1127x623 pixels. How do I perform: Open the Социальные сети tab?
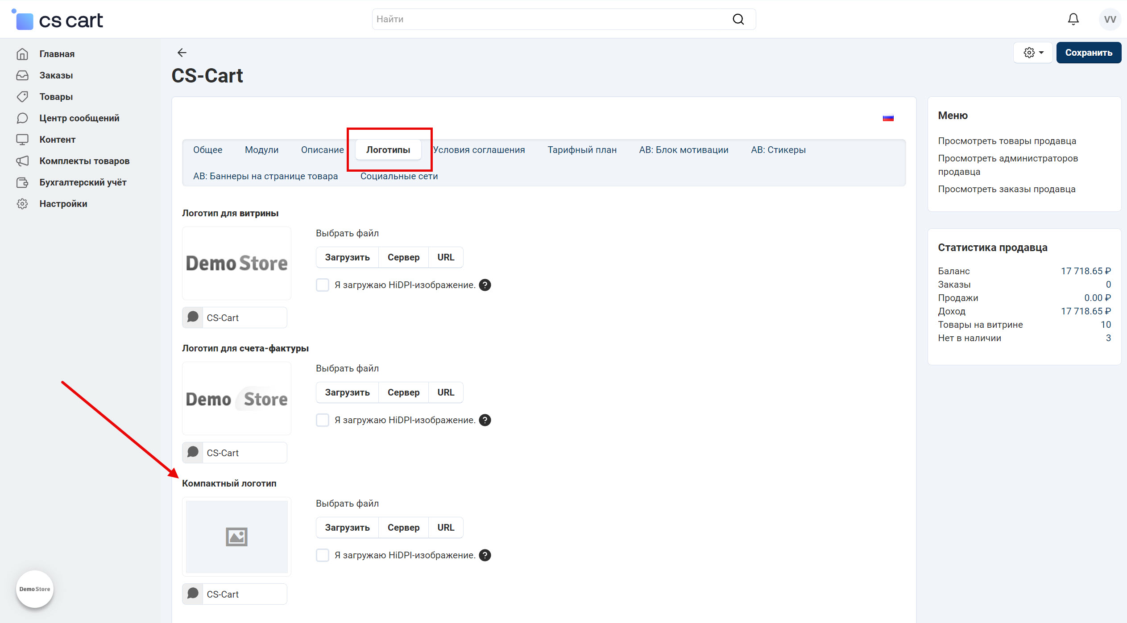point(399,176)
